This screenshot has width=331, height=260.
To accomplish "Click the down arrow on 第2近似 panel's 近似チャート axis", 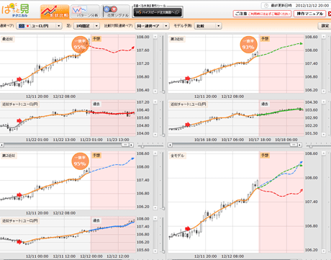I will tap(155, 251).
